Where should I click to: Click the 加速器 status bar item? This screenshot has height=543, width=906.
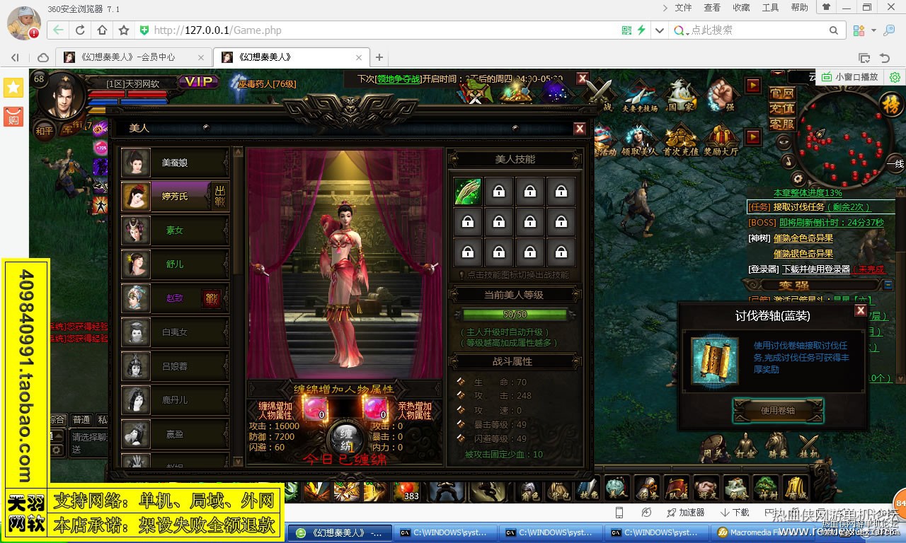(x=684, y=513)
